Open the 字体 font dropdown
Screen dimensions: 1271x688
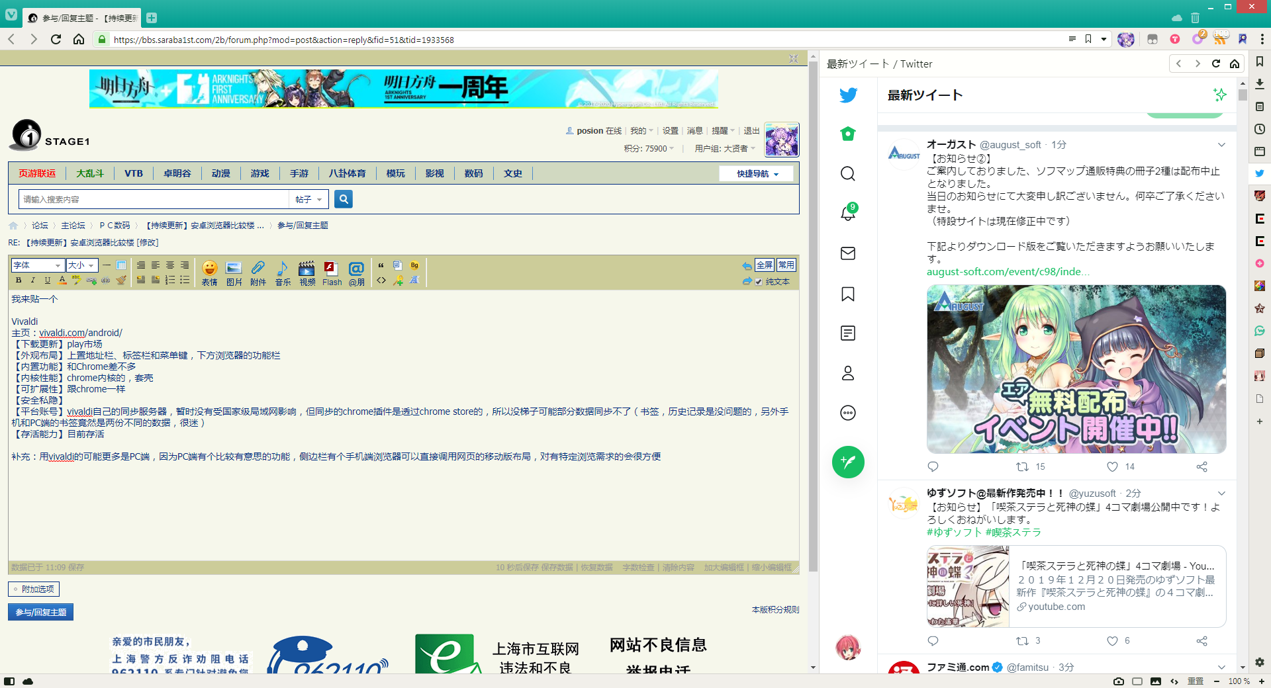coord(38,265)
